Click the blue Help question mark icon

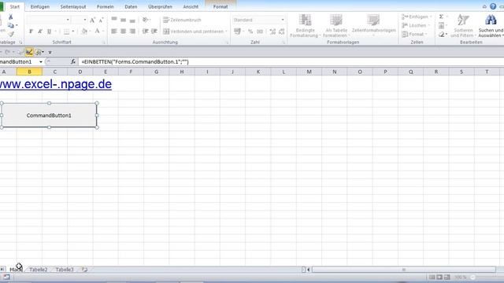(493, 6)
